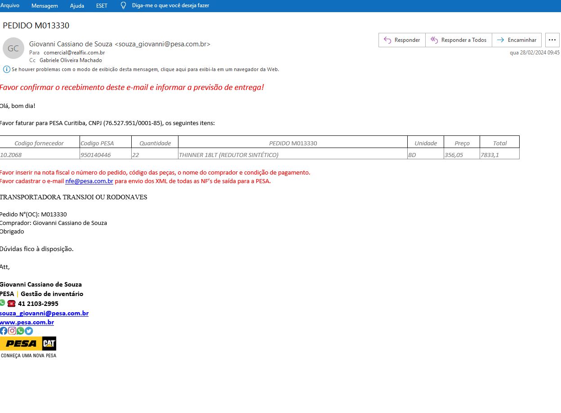This screenshot has height=413, width=561.
Task: Open the nfe@pesa.com.br email link
Action: coord(89,181)
